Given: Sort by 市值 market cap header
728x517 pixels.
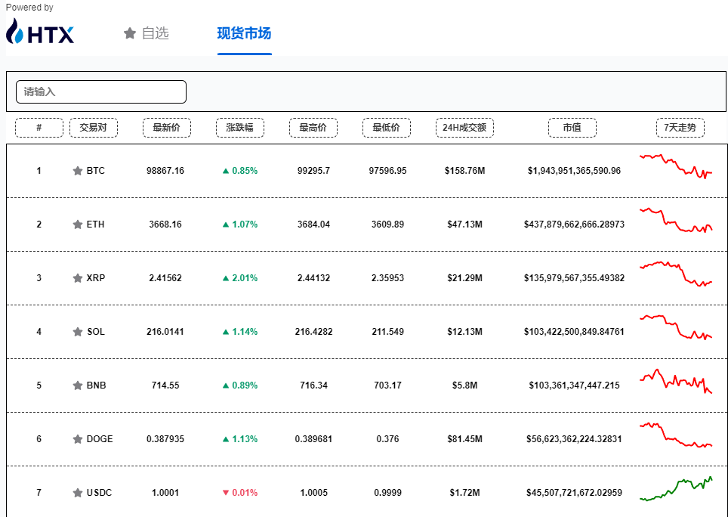Looking at the screenshot, I should pos(572,128).
